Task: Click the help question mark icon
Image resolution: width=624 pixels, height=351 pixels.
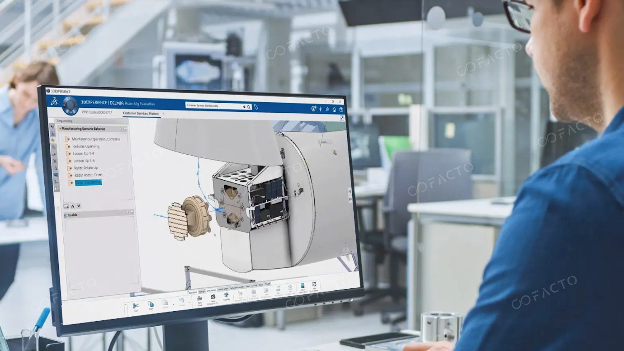Action: [x=341, y=110]
